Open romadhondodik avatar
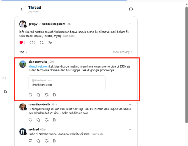188x146 pixels. (23, 107)
